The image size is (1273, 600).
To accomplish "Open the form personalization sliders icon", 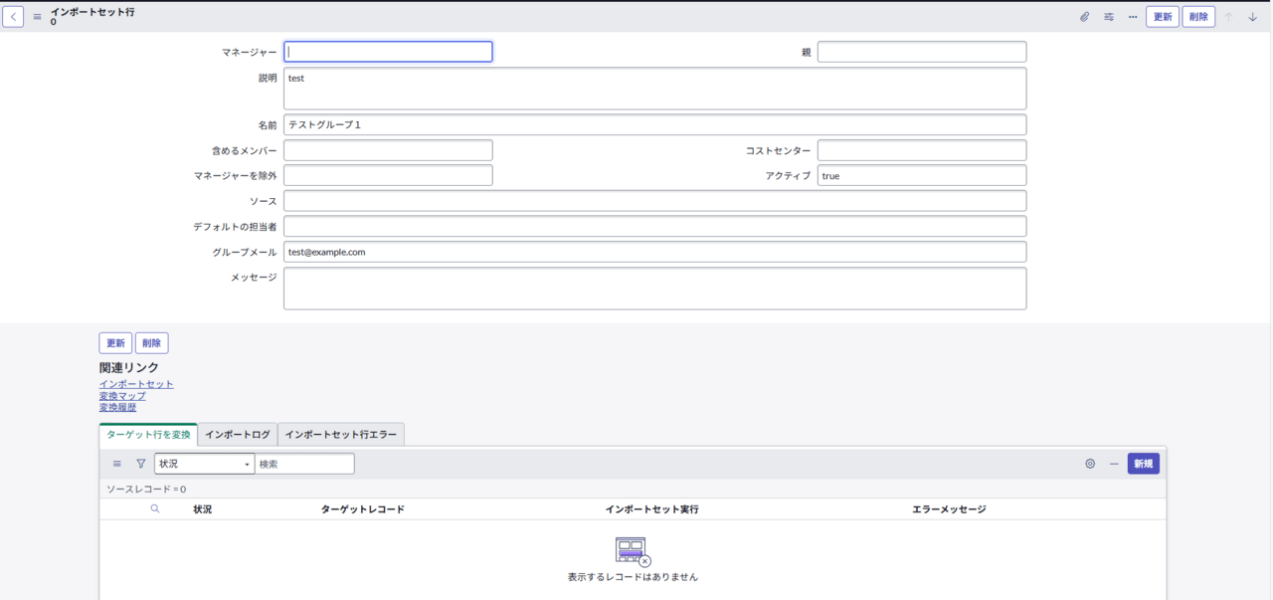I will pos(1109,17).
